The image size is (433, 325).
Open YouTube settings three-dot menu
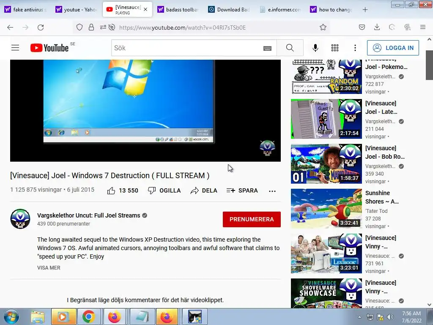coord(355,48)
